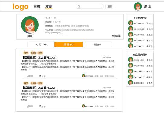The width and height of the screenshot is (164, 113).
Task: Click the 他关注的用户 panel heading
Action: click(140, 55)
